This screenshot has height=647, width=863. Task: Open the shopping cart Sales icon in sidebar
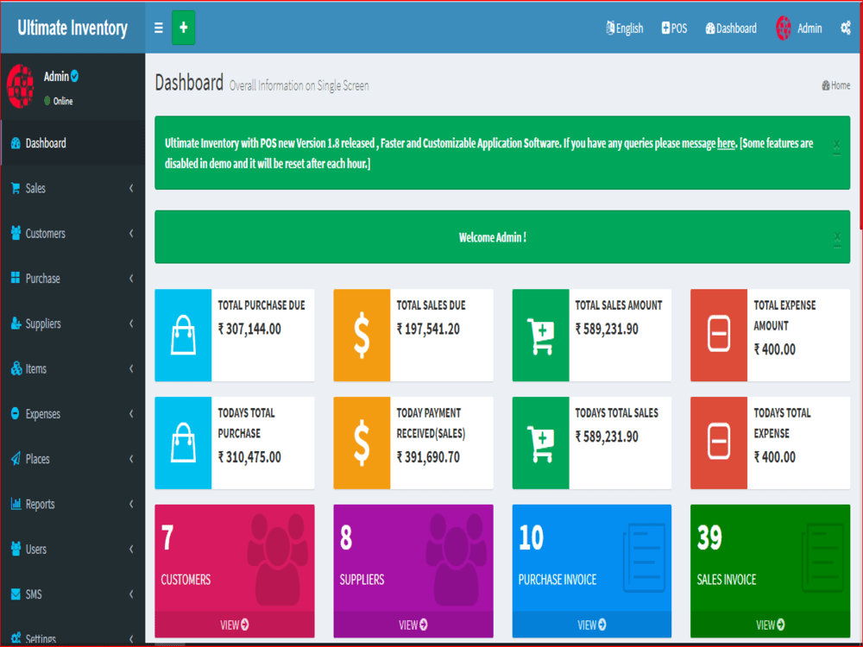coord(16,188)
